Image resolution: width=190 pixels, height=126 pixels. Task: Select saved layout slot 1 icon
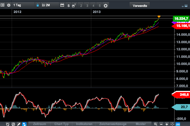coord(74,6)
